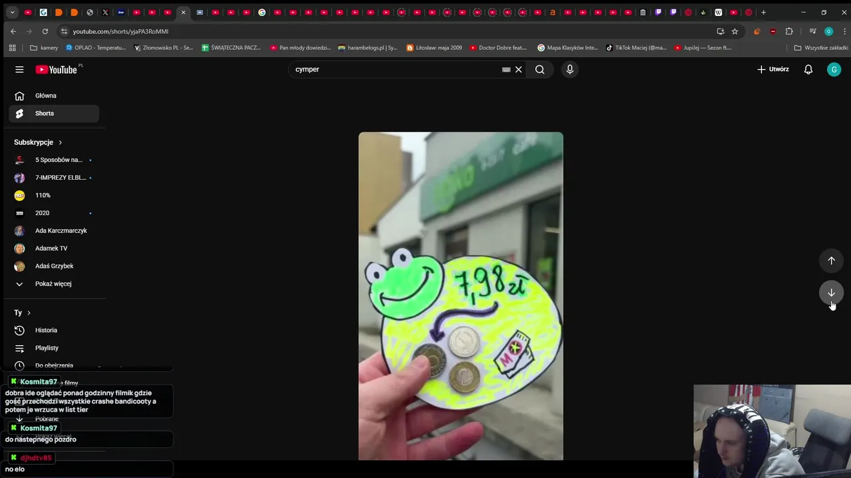Go to the next Short with down arrow

[x=831, y=293]
